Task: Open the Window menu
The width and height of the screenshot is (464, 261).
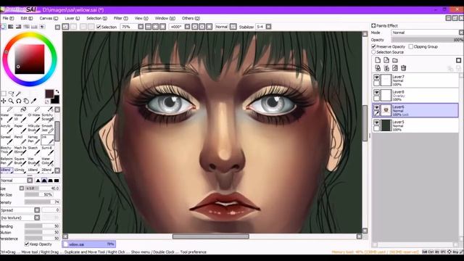Action: [165, 18]
